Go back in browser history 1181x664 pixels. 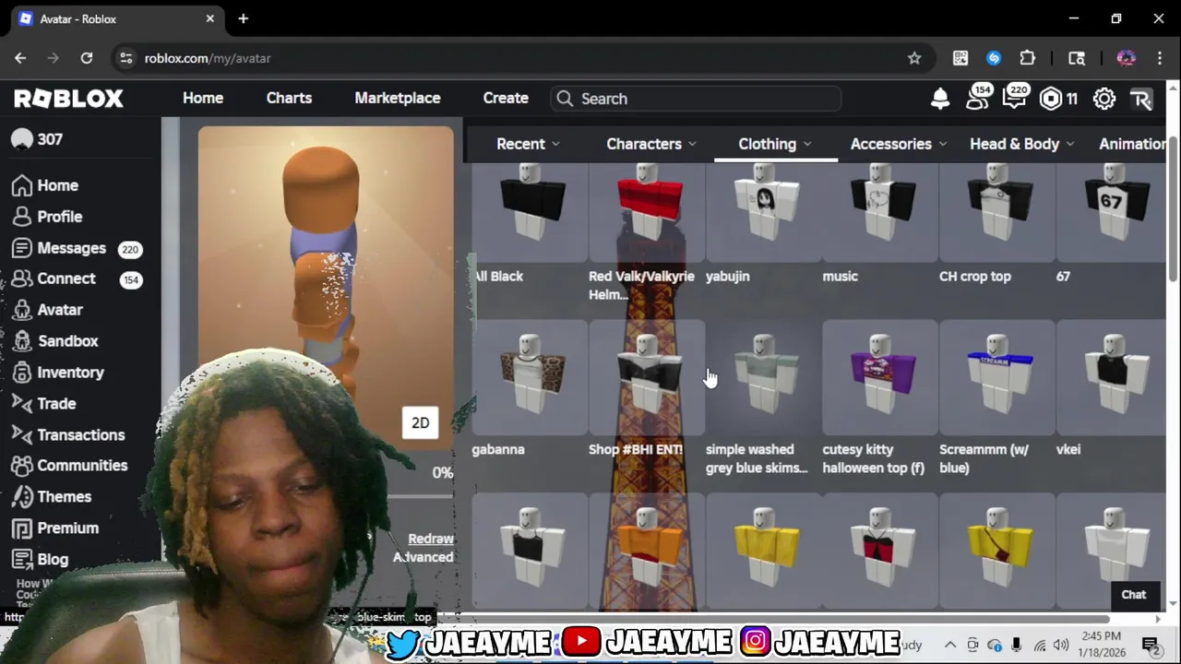(20, 58)
